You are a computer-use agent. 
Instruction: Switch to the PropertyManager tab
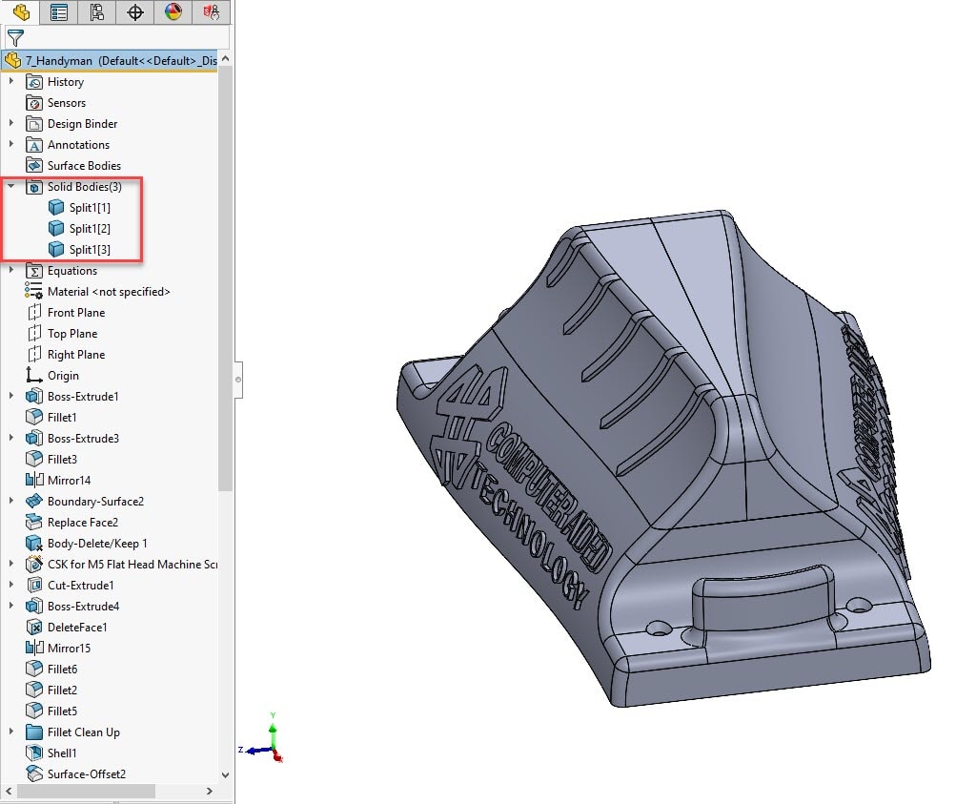pos(58,12)
